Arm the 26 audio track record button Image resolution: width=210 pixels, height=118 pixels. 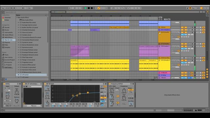click(x=192, y=32)
